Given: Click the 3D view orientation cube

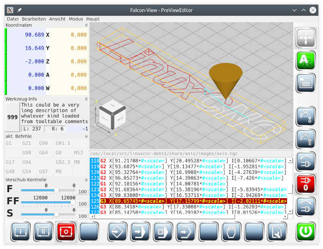Looking at the screenshot, I should coord(112,114).
